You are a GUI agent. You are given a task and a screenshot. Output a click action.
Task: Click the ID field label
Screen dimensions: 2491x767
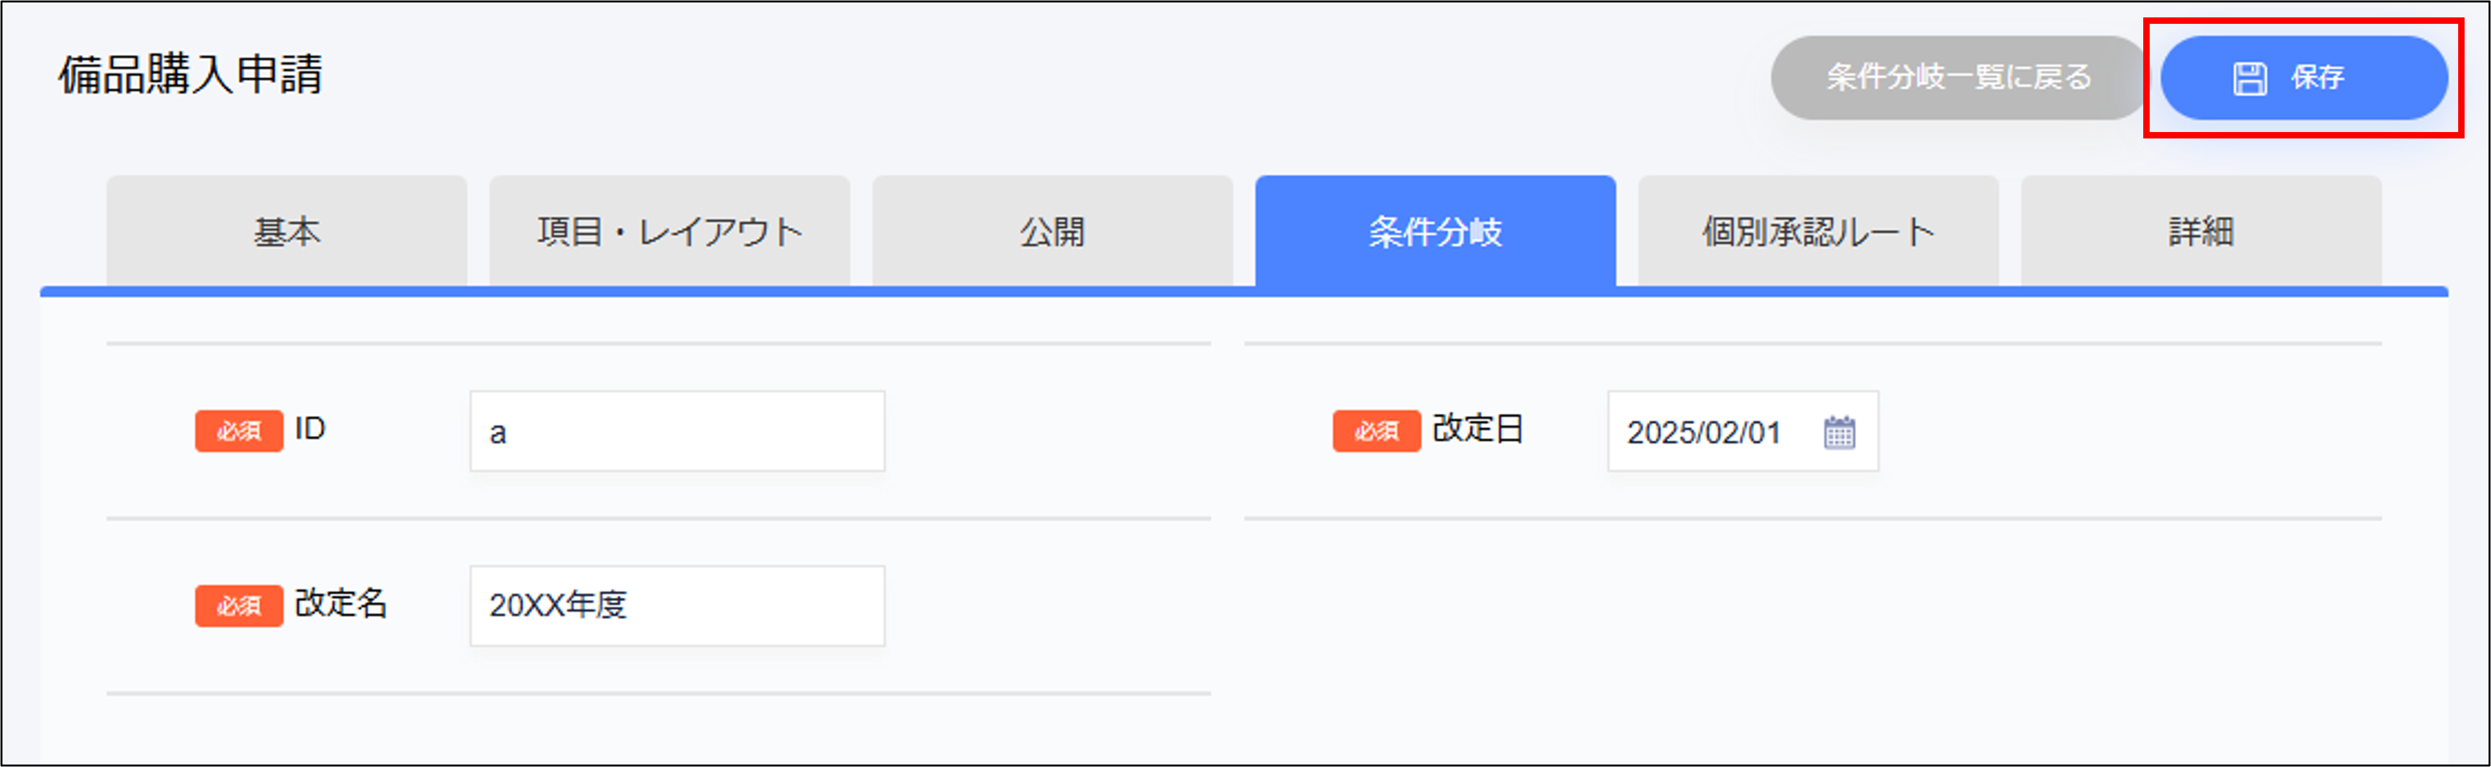(x=309, y=428)
